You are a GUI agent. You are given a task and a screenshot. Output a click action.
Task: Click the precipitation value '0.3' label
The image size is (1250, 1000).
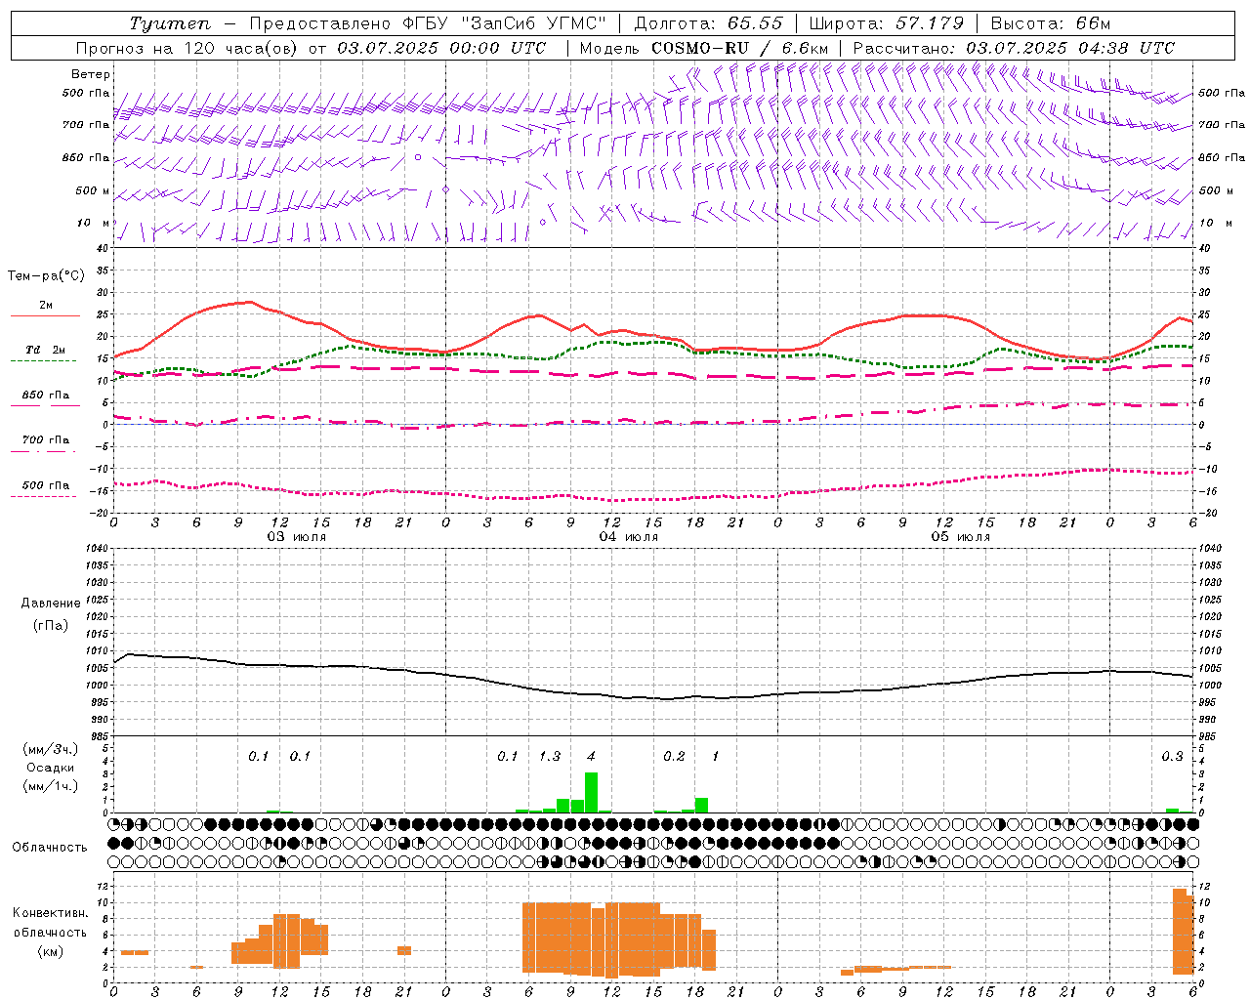pyautogui.click(x=1172, y=757)
